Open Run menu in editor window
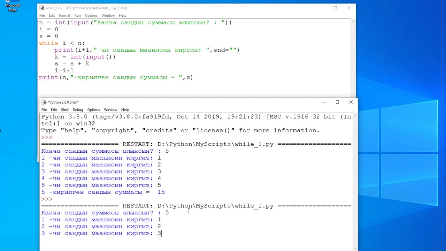Image resolution: width=446 pixels, height=251 pixels. (x=78, y=16)
